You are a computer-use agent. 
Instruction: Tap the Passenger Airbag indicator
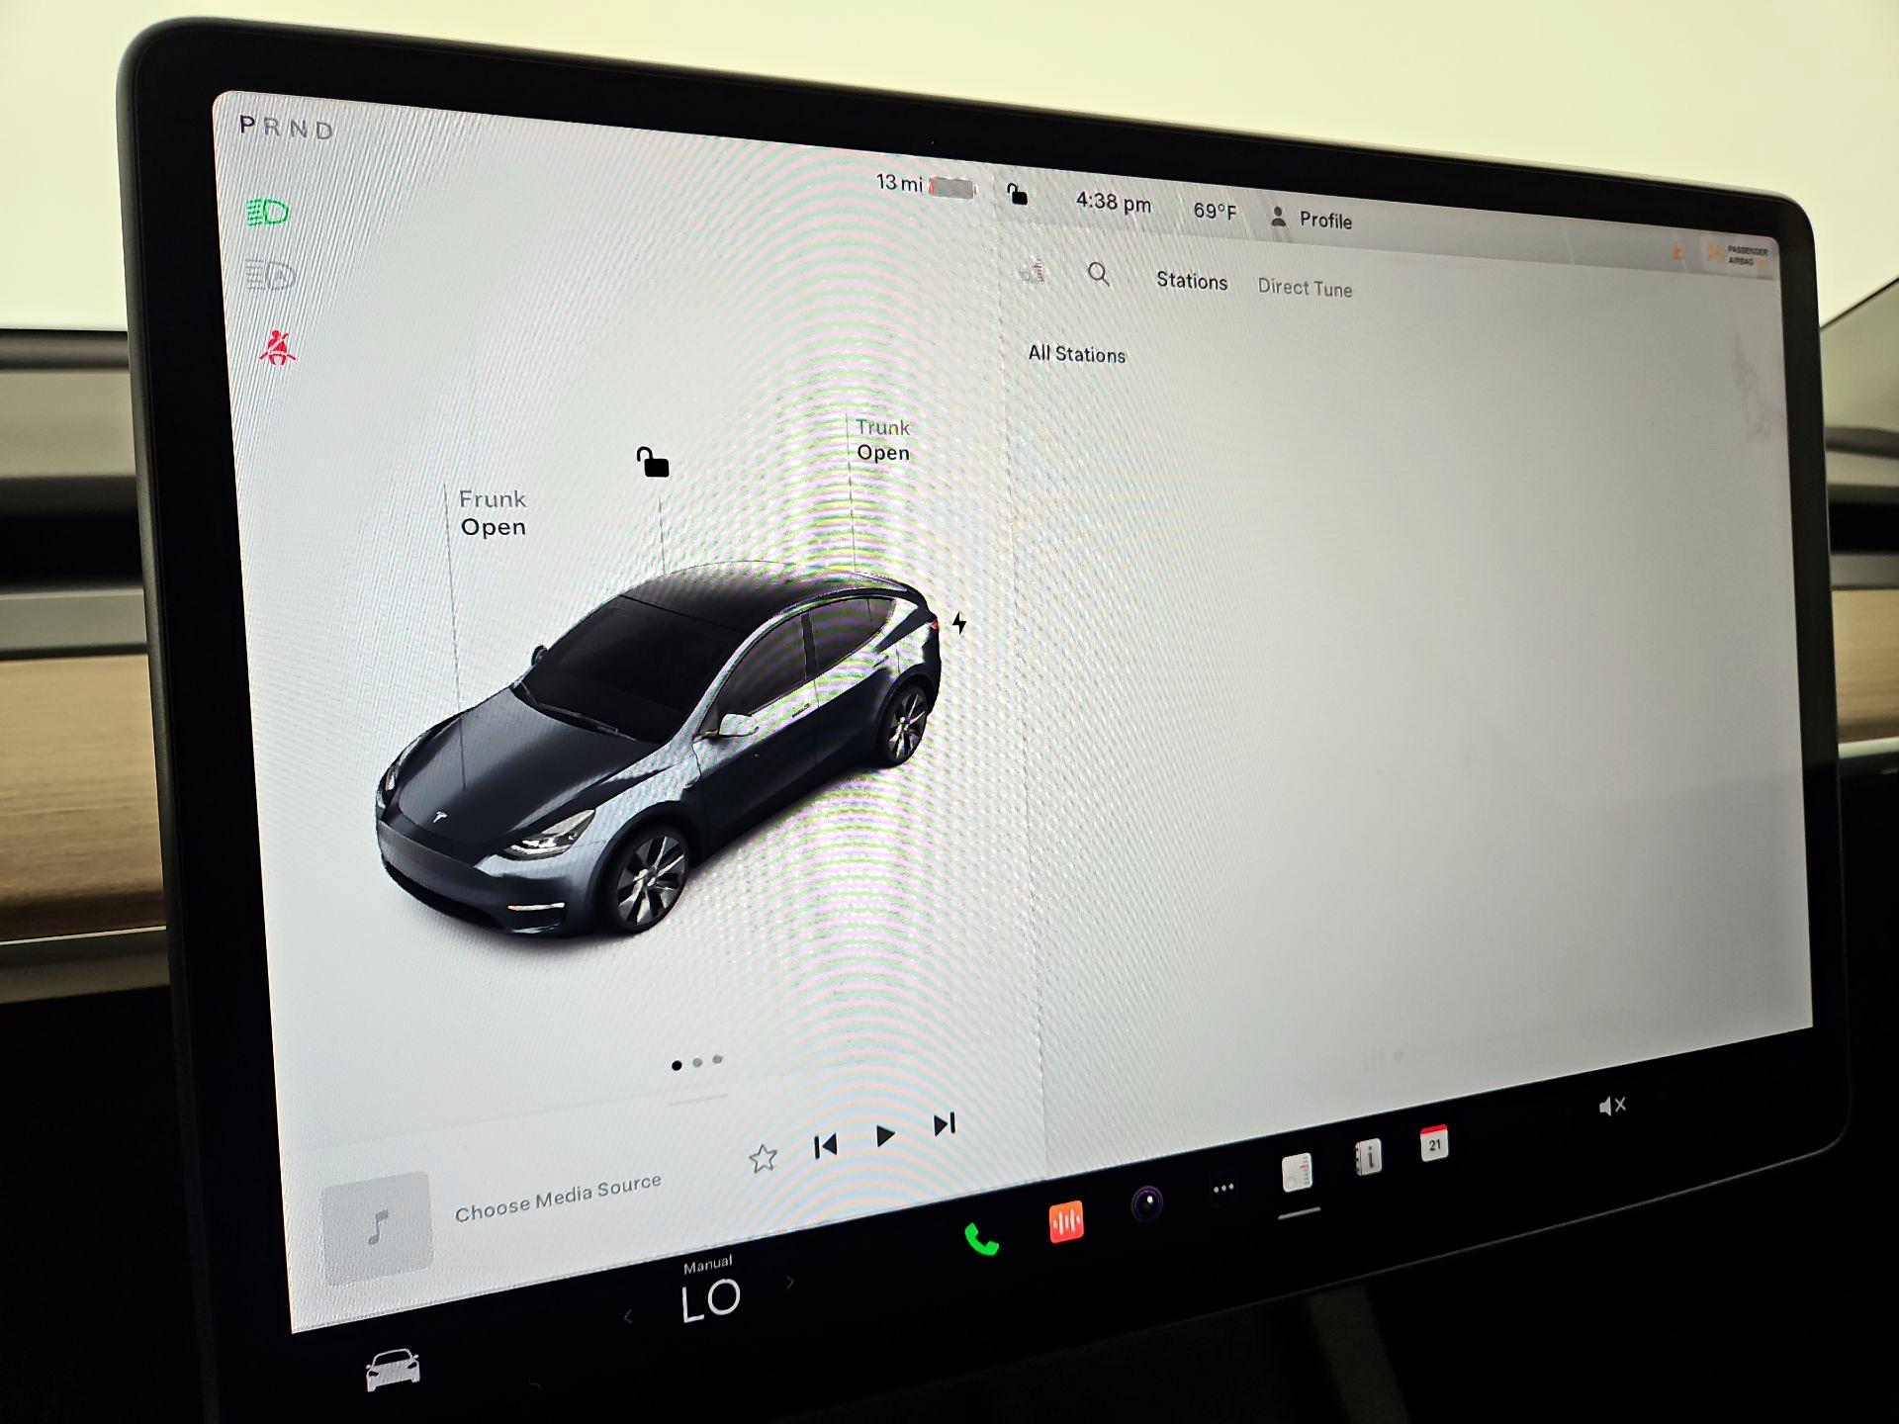point(1737,255)
